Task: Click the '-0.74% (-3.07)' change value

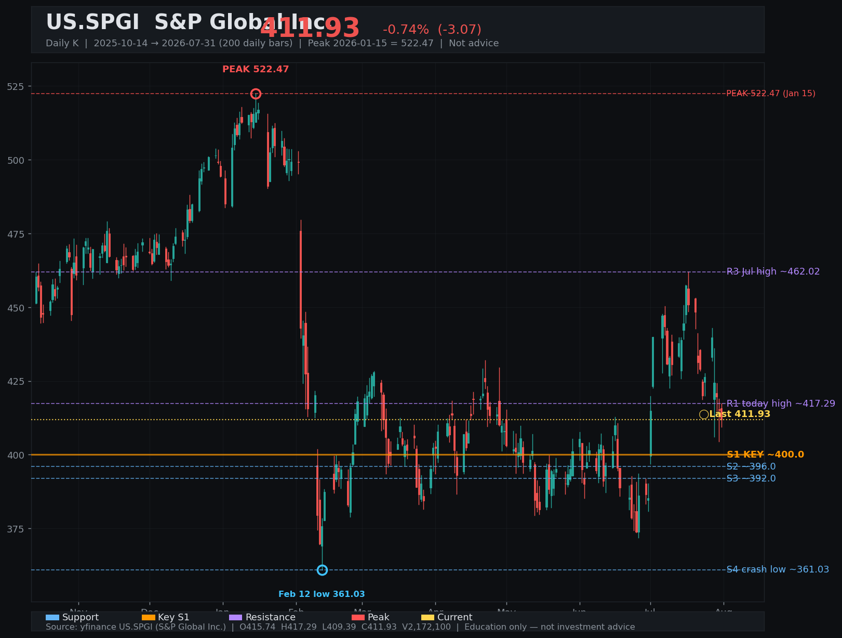Action: [x=432, y=30]
